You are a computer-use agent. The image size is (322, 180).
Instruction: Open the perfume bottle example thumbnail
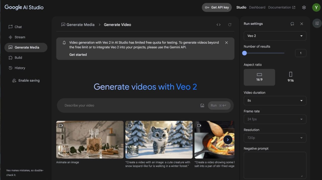point(90,140)
